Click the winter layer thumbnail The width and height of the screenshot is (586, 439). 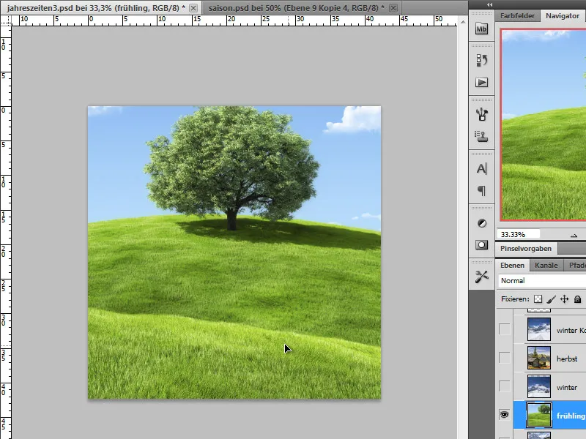[539, 386]
